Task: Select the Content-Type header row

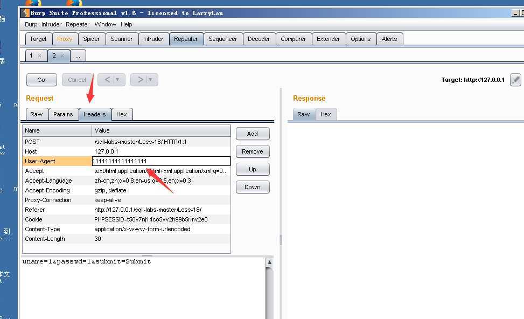Action: pyautogui.click(x=127, y=229)
